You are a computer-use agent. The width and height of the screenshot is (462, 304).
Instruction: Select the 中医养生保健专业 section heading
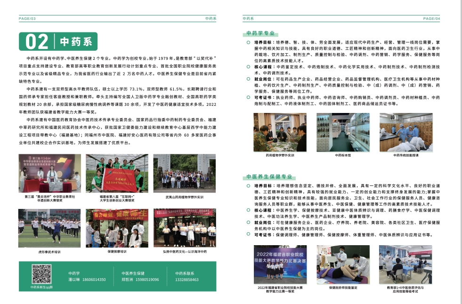pos(269,176)
